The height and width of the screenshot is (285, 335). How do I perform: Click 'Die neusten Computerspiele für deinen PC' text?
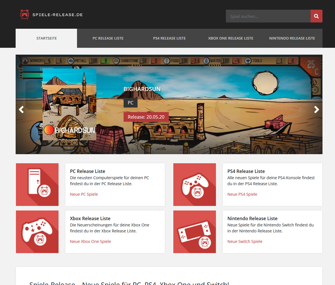(x=109, y=178)
